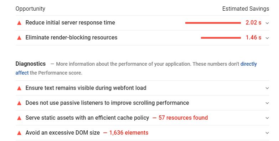Click "1,636 elements" text

click(x=129, y=132)
